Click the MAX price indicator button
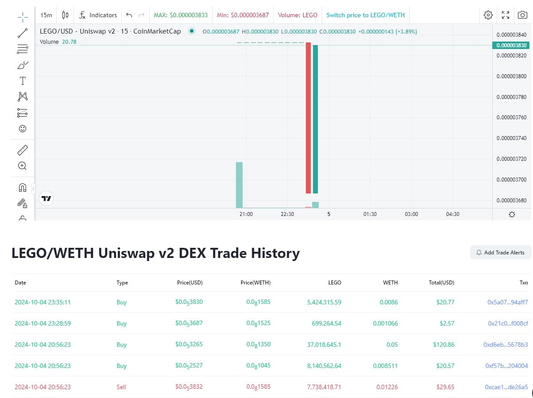 click(x=181, y=15)
